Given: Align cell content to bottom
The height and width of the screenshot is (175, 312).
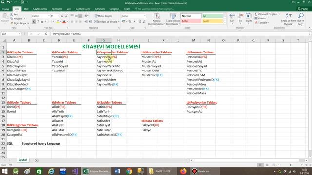Looking at the screenshot, I should [x=80, y=16].
